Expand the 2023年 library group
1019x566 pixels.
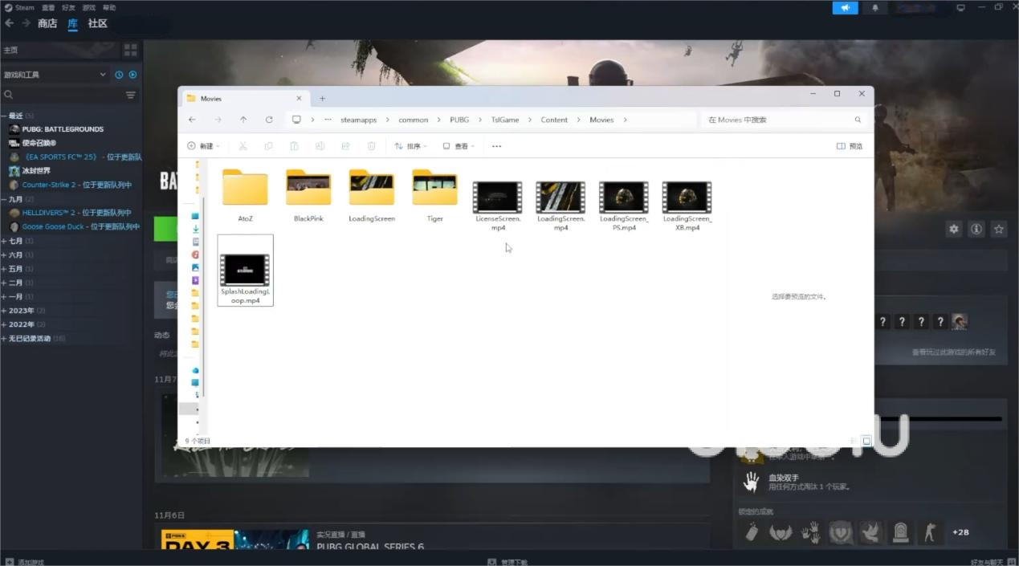[22, 311]
